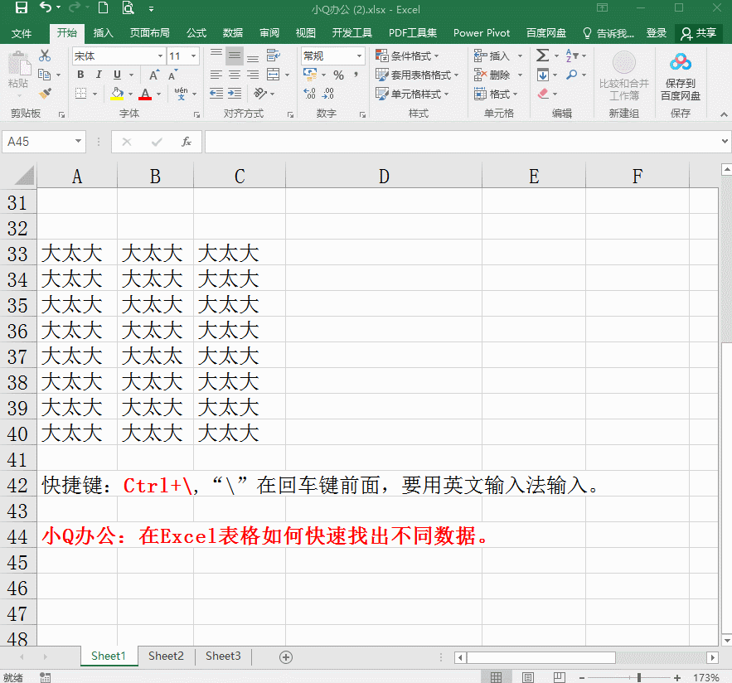
Task: Click the AutoSum (Σ) icon
Action: tap(541, 55)
